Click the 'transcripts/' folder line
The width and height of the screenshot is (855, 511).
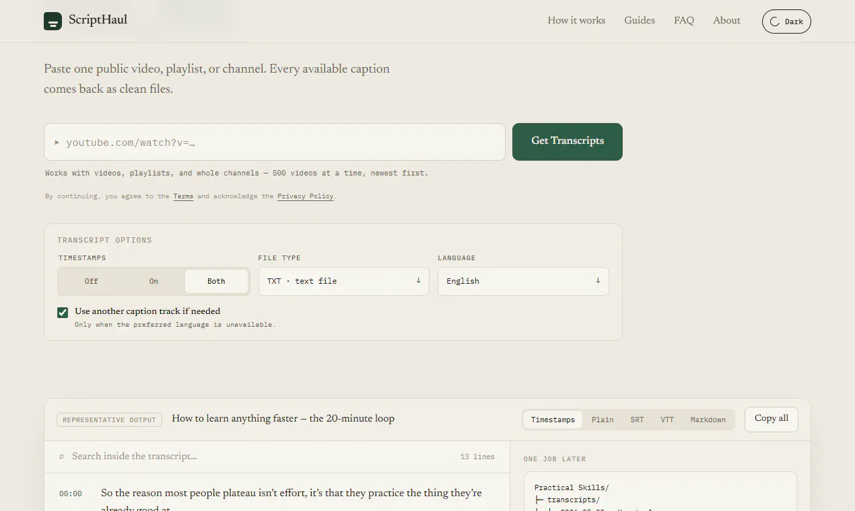(567, 500)
